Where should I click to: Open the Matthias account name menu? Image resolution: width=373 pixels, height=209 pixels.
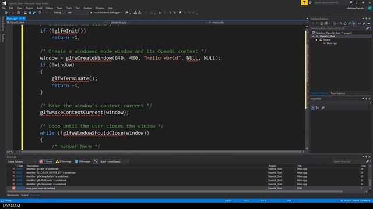coord(355,8)
